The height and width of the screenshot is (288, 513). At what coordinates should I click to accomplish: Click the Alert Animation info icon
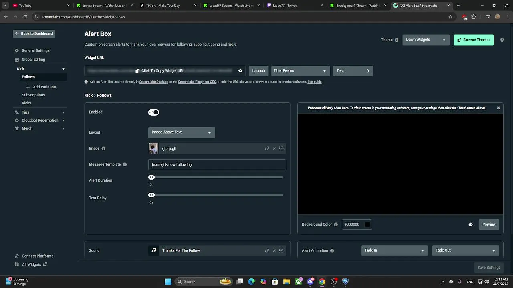tap(332, 251)
